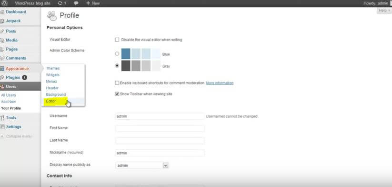Click the First Name input field
This screenshot has width=392, height=187.
[160, 128]
